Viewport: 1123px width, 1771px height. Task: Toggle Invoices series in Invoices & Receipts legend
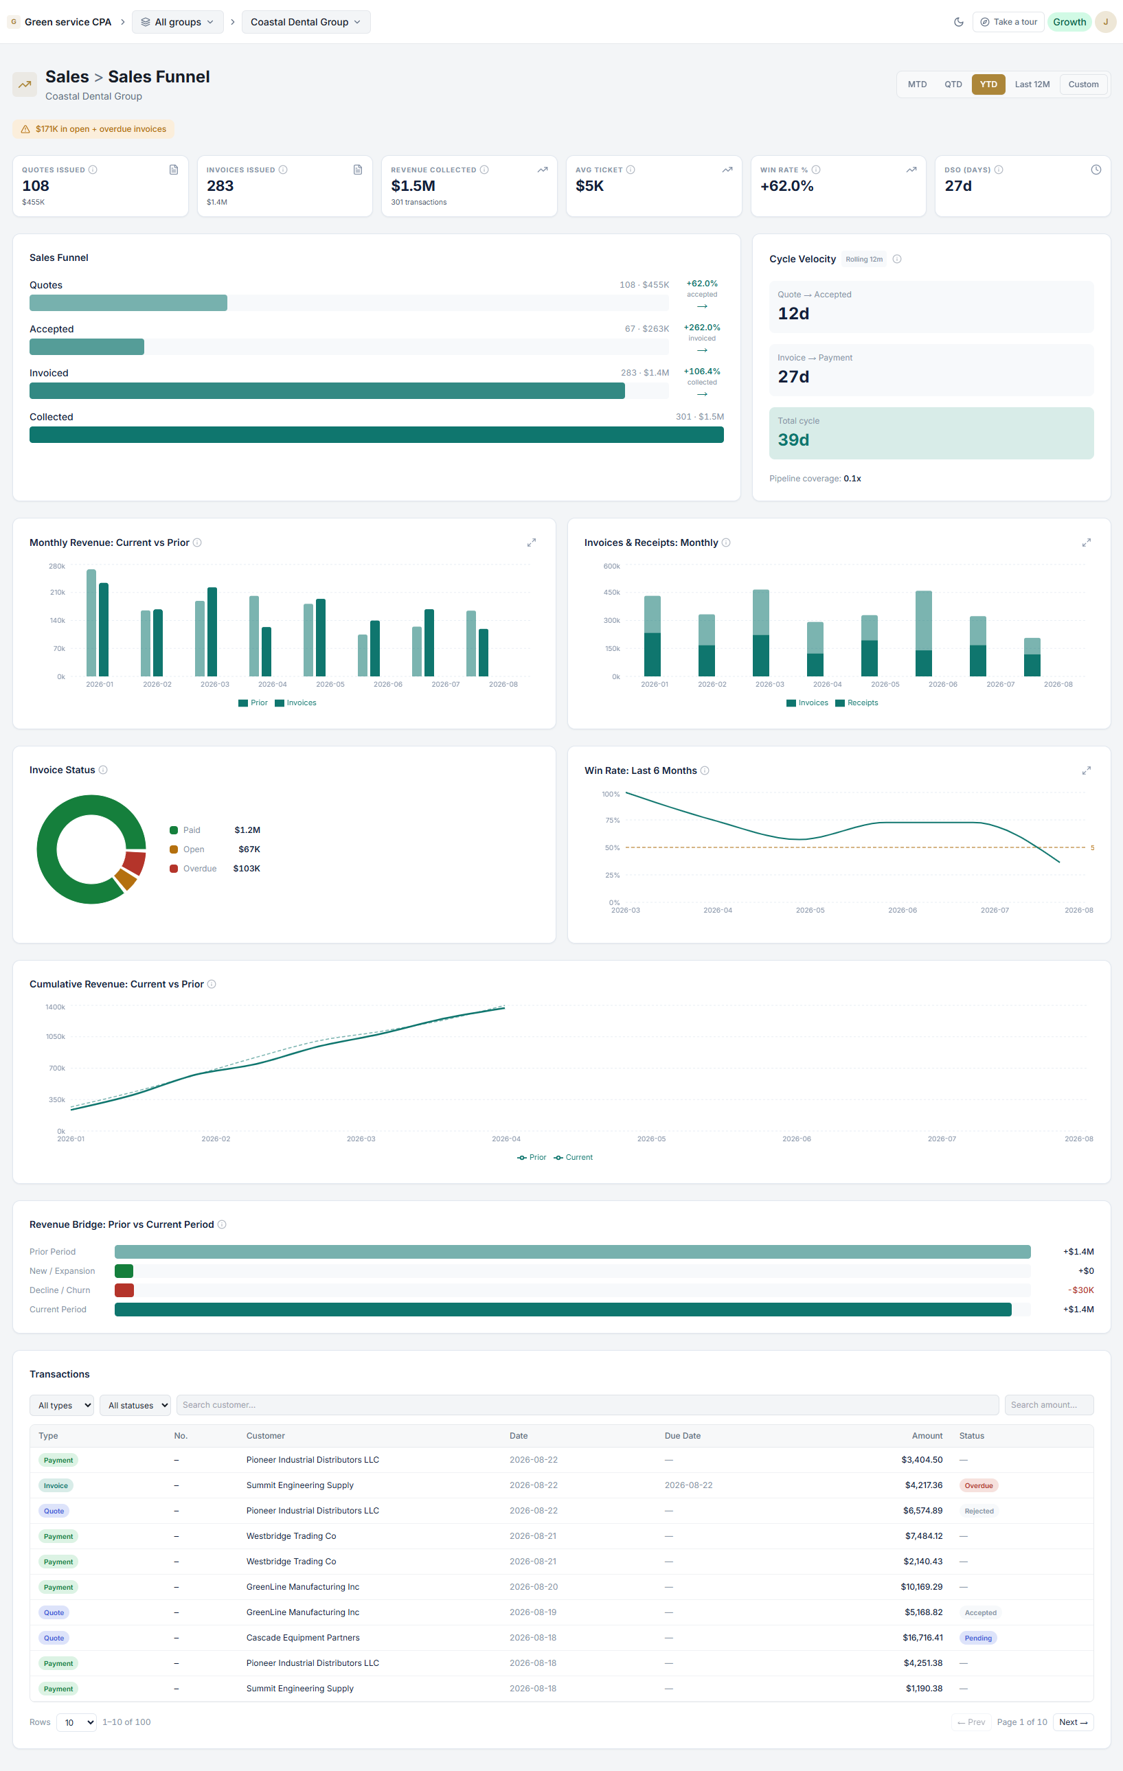[808, 703]
